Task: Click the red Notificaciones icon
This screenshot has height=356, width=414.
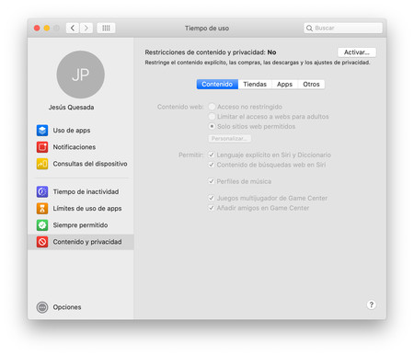Action: coord(42,147)
